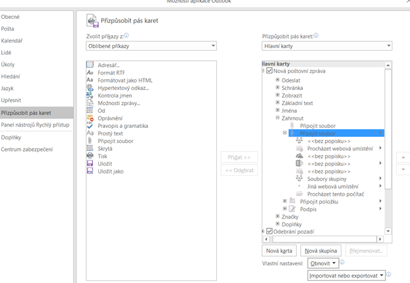Click the Procházet webová umístění icon

(300, 149)
